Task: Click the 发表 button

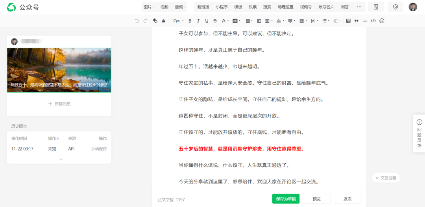Action: click(347, 199)
